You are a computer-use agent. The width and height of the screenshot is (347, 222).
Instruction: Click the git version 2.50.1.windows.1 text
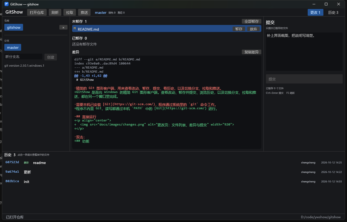pyautogui.click(x=24, y=66)
